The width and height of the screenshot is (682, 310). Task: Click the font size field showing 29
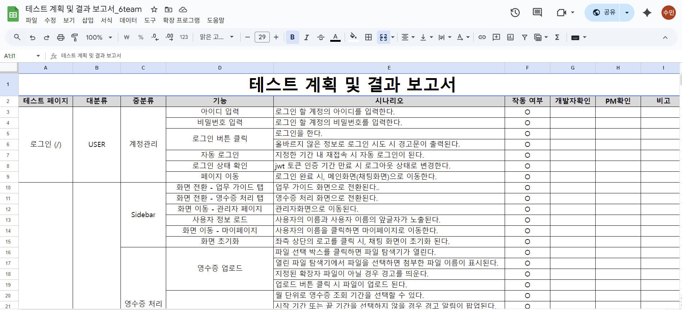click(262, 37)
